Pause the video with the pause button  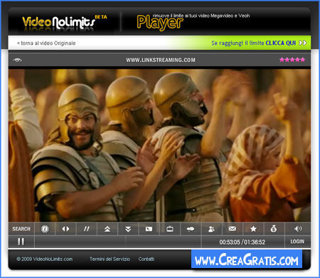click(21, 242)
